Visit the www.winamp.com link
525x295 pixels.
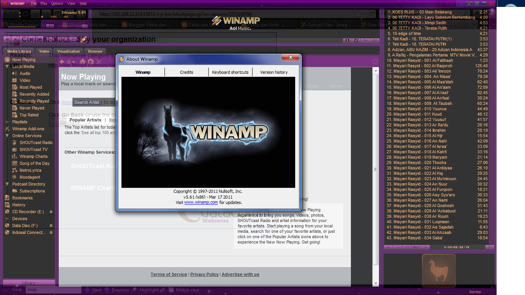pos(201,202)
